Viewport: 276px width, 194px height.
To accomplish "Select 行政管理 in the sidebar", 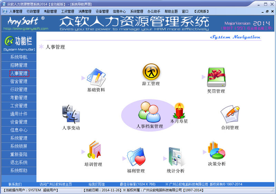I will pyautogui.click(x=19, y=90).
